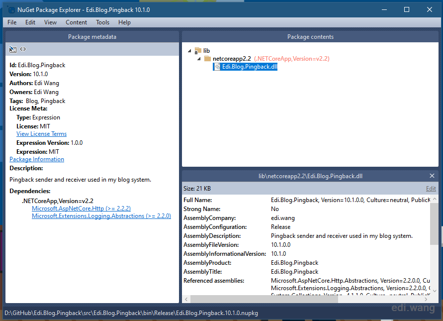Click the Authors value Edi Wang
The height and width of the screenshot is (321, 443).
pyautogui.click(x=47, y=83)
